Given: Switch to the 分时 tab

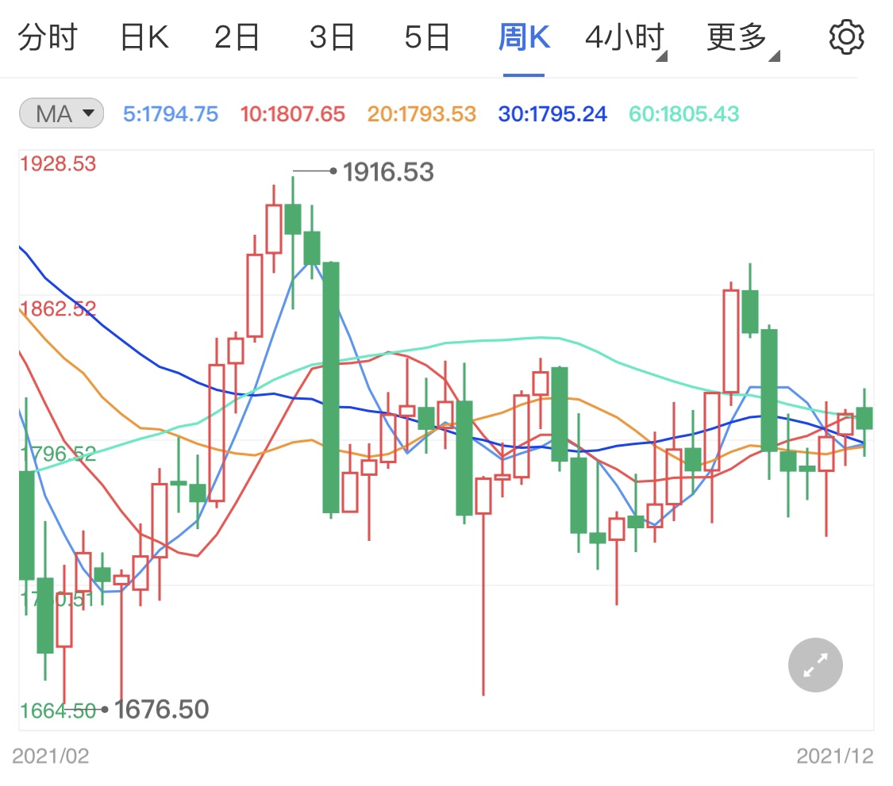Looking at the screenshot, I should coord(48,37).
